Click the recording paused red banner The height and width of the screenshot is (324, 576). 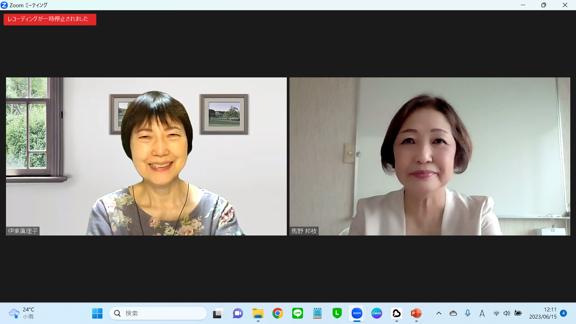tap(50, 19)
